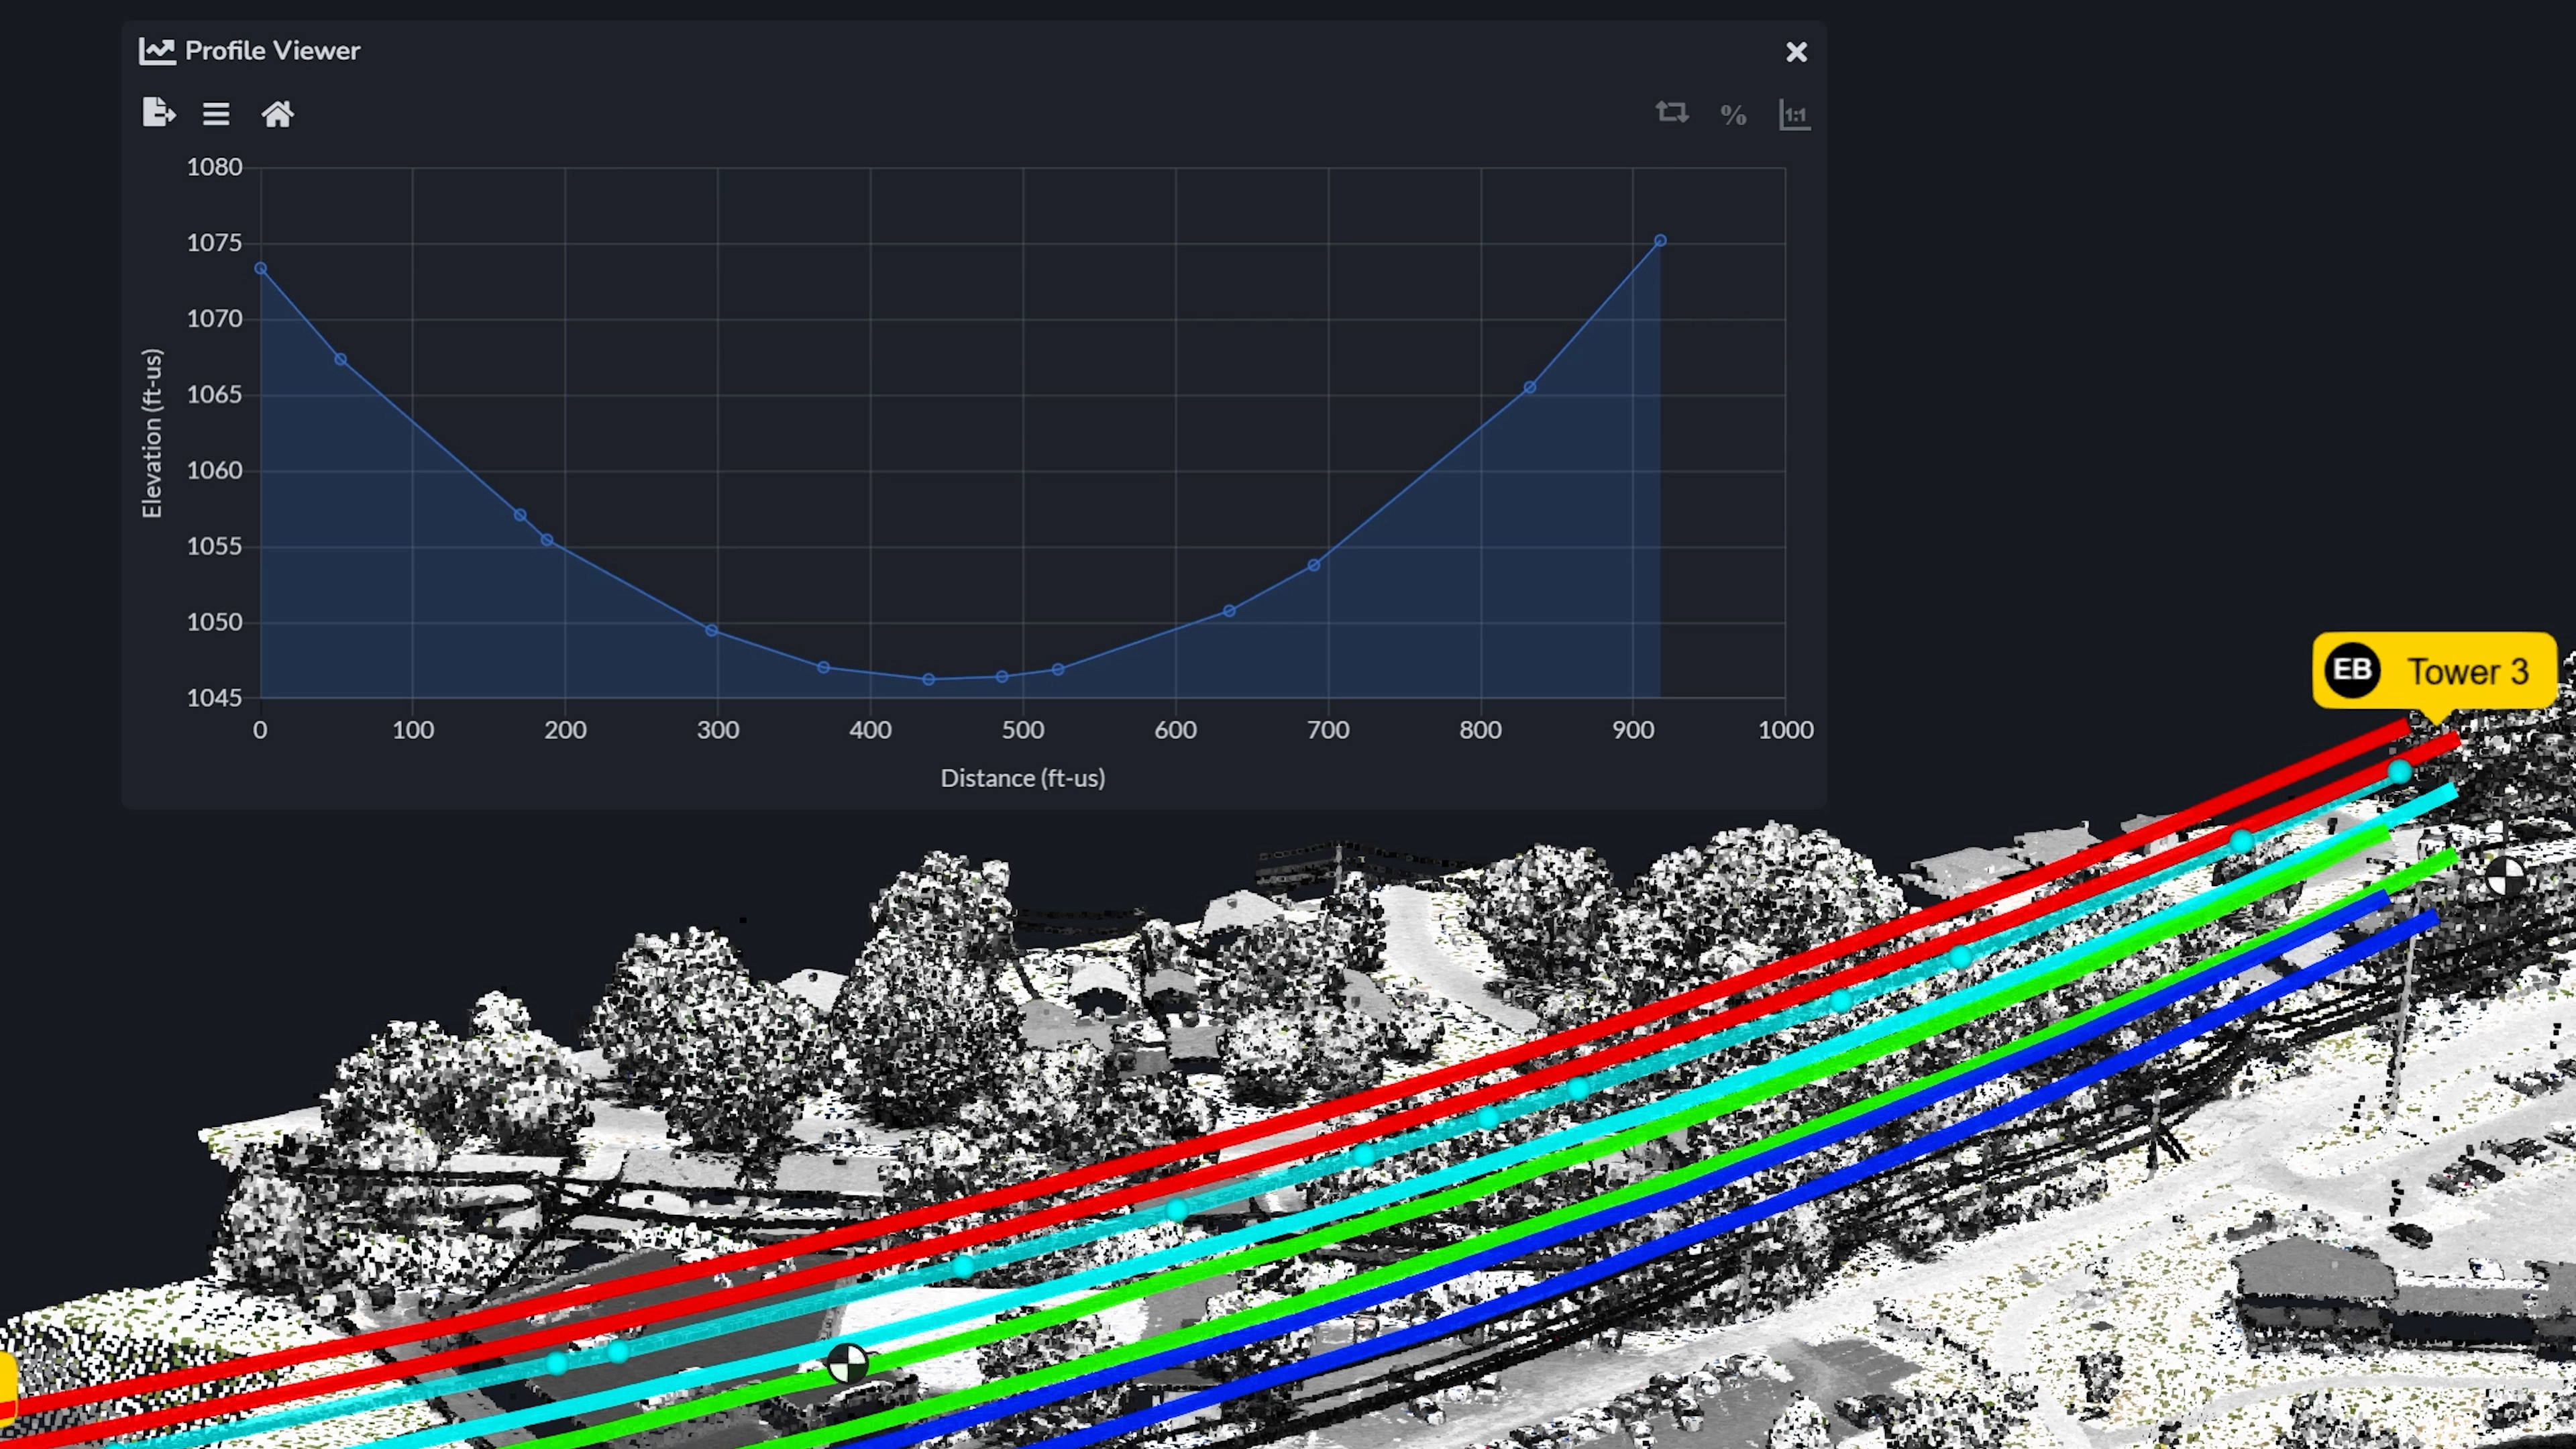Select the Tower 3 label text
The height and width of the screenshot is (1449, 2576).
pos(2467,672)
